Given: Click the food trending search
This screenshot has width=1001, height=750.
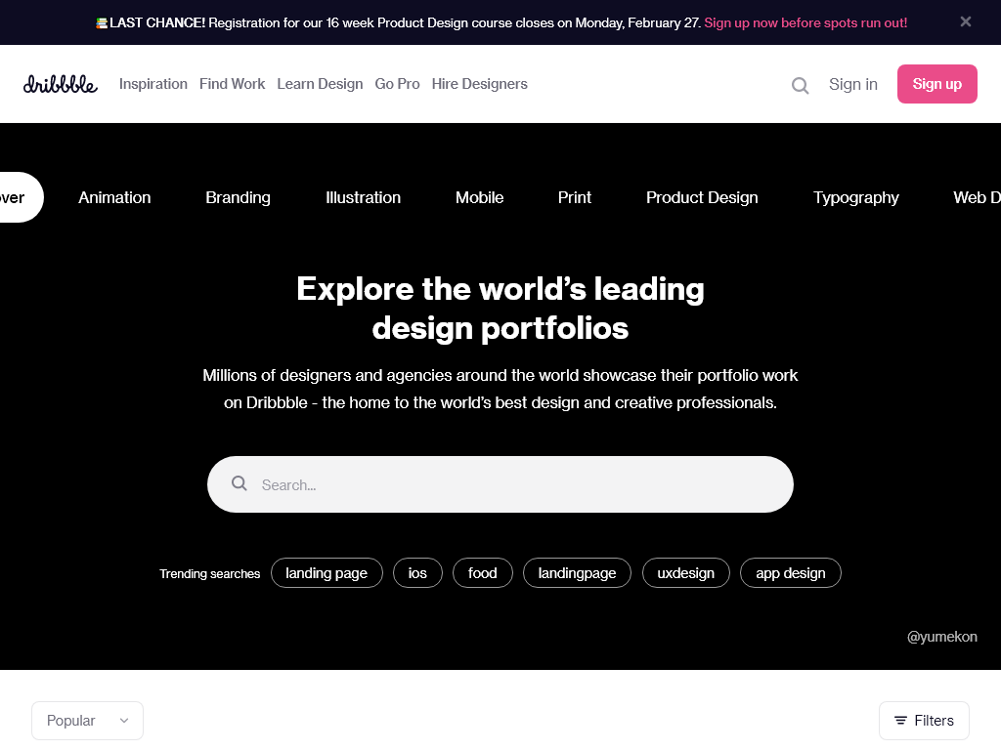Looking at the screenshot, I should click(x=483, y=572).
